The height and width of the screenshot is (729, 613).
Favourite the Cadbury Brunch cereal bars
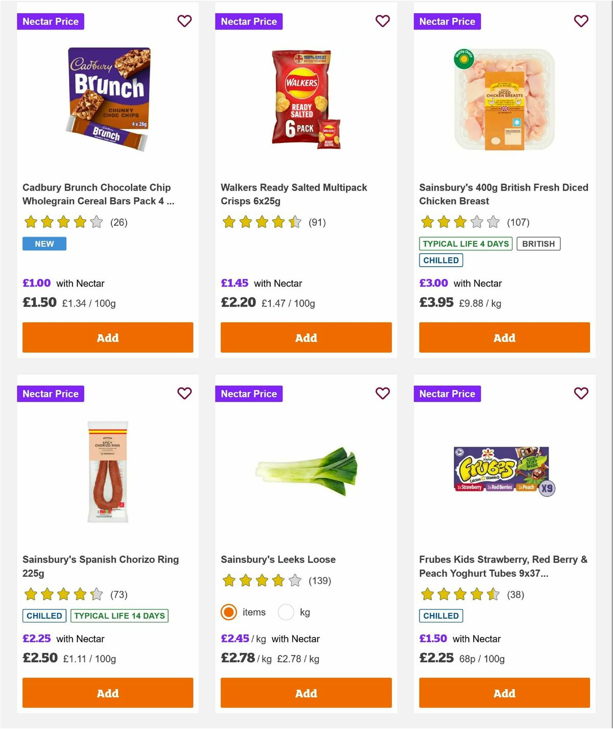tap(184, 21)
